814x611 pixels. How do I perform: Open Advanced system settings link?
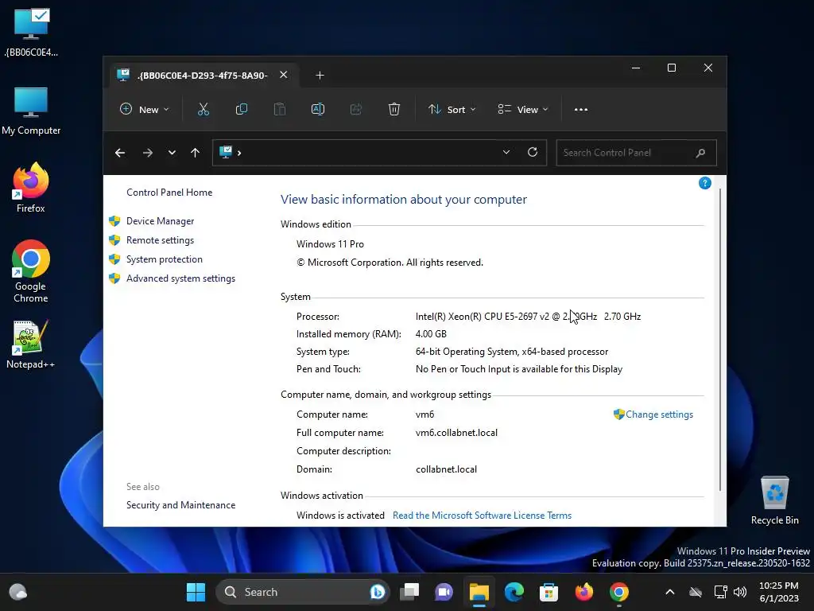point(180,278)
